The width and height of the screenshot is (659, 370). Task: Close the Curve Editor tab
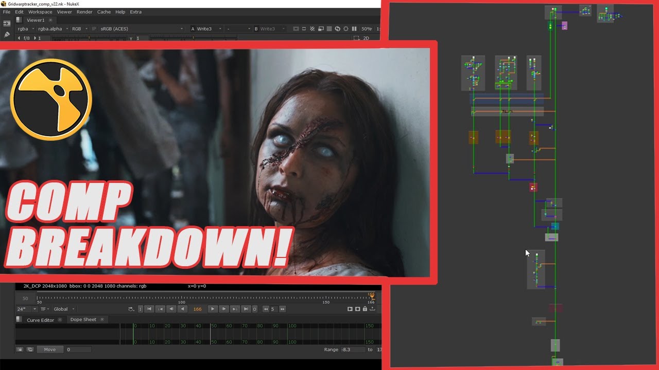(60, 320)
